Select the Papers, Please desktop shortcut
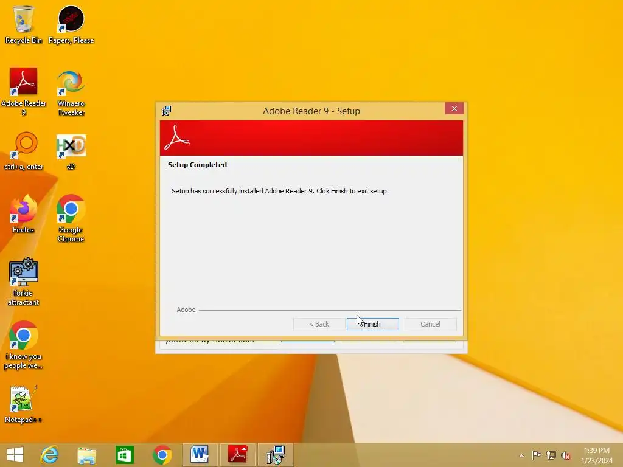Viewport: 623px width, 467px height. [71, 24]
